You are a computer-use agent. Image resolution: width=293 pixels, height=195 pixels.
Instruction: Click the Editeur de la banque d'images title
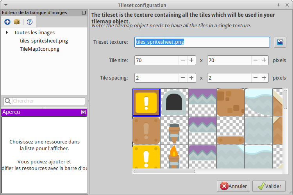[x=34, y=12]
